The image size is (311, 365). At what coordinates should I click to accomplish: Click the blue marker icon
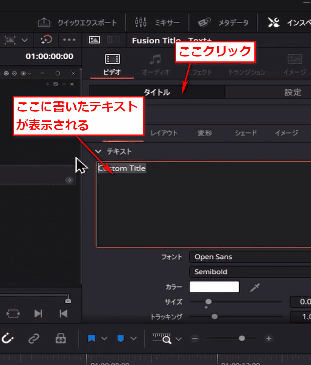click(x=121, y=338)
